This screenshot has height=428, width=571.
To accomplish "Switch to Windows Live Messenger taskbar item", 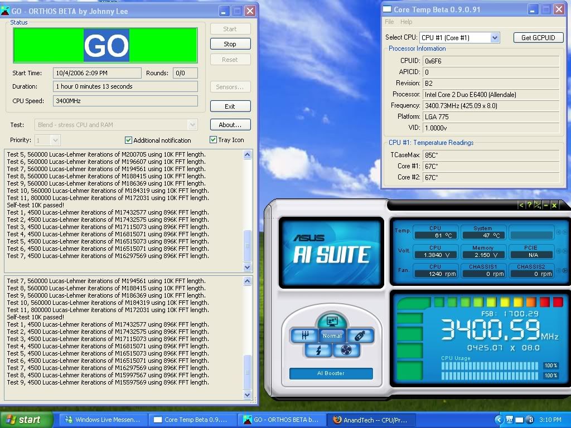I will [x=103, y=420].
